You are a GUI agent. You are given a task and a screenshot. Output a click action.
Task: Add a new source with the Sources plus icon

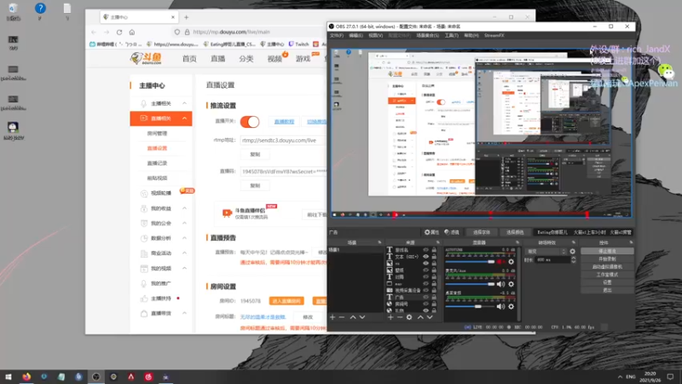[390, 317]
